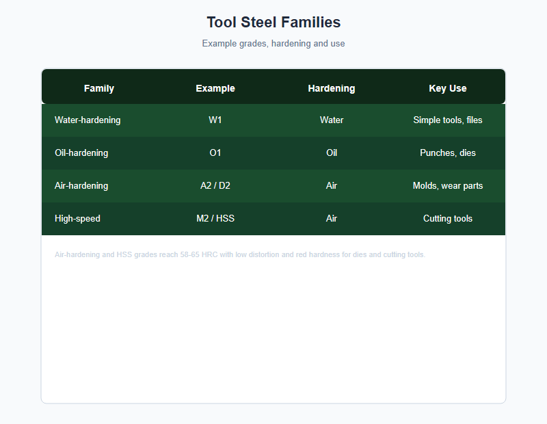Select the 'Family' column header
Screen dimensions: 547x424
tap(99, 88)
